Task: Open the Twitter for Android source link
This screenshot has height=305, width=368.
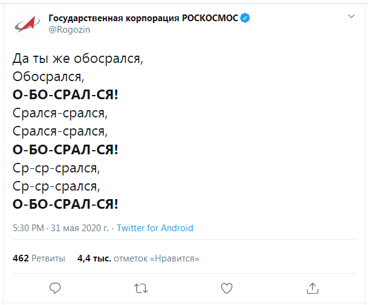Action: tap(155, 228)
